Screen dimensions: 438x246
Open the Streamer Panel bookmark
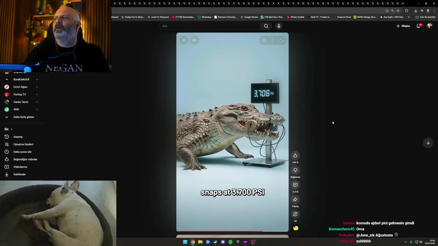click(x=342, y=17)
